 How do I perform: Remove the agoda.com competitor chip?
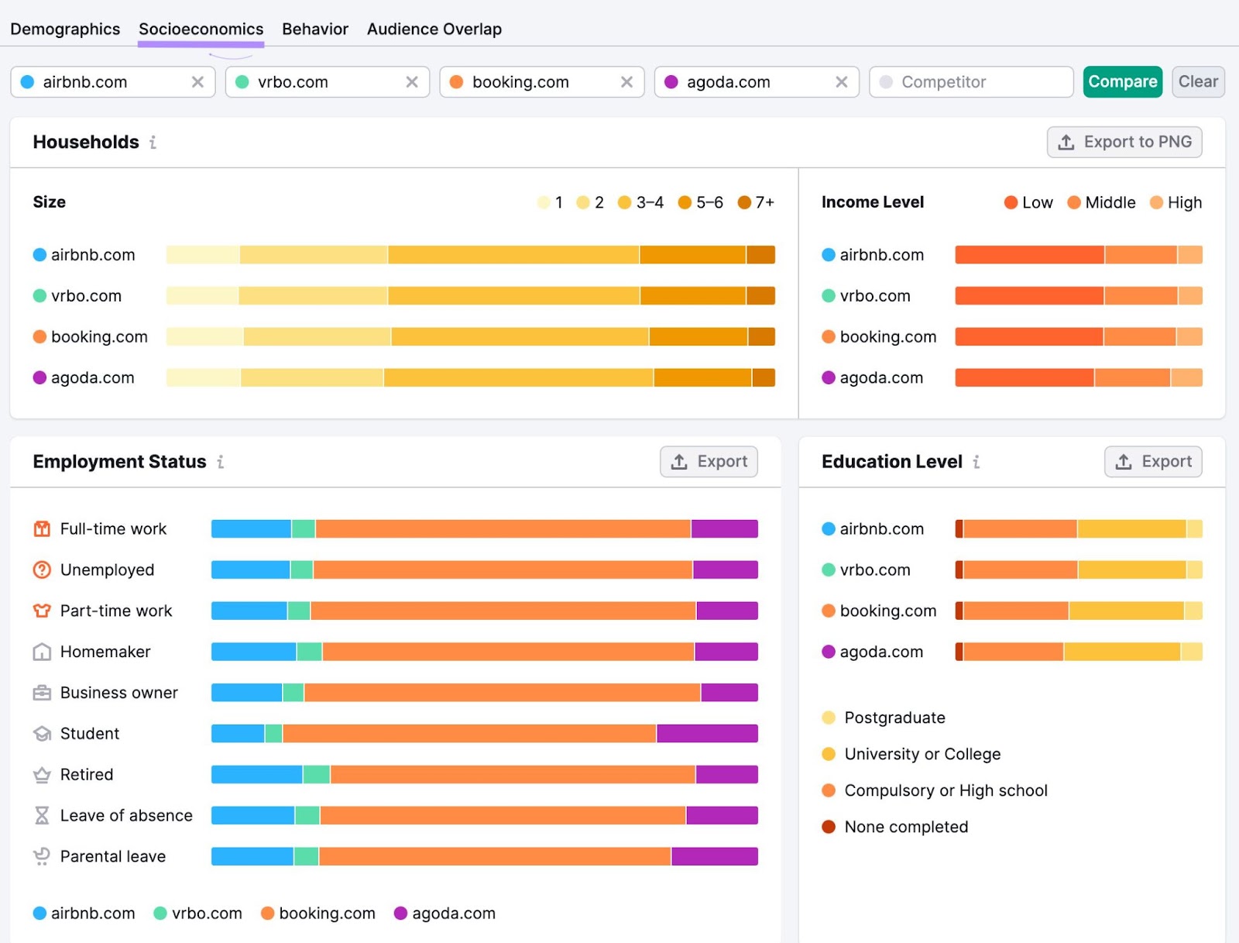pos(842,81)
